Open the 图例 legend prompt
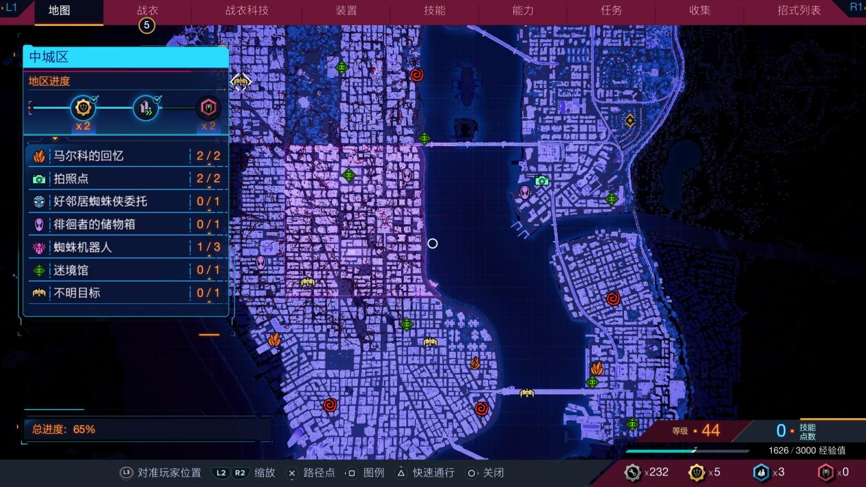Viewport: 866px width, 487px height. [x=365, y=473]
